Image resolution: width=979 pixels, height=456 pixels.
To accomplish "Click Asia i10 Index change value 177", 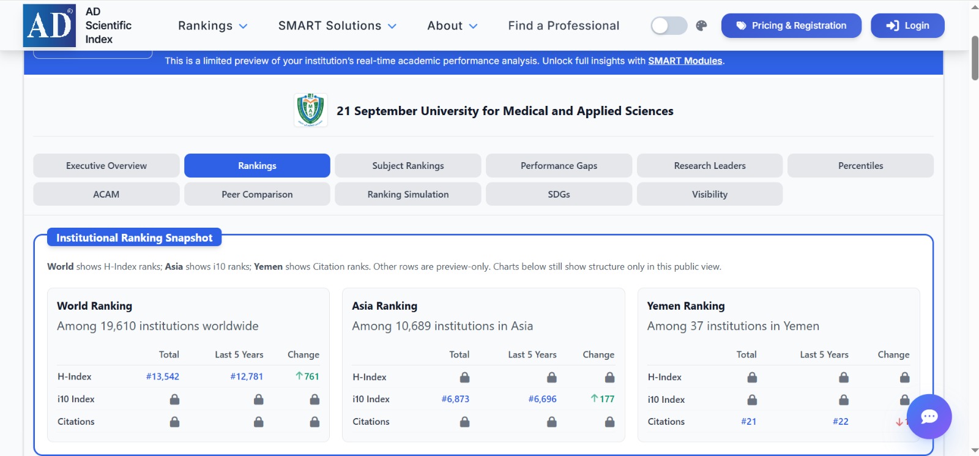I will [603, 399].
